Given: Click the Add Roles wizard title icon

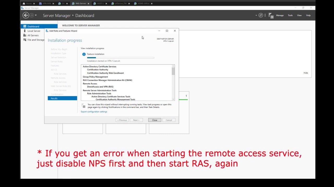Looking at the screenshot, I should point(47,31).
